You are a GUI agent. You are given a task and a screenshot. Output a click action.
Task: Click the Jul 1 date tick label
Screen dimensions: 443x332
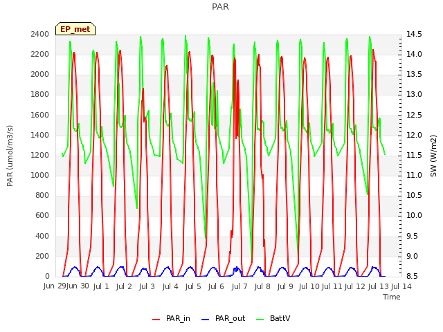point(101,286)
